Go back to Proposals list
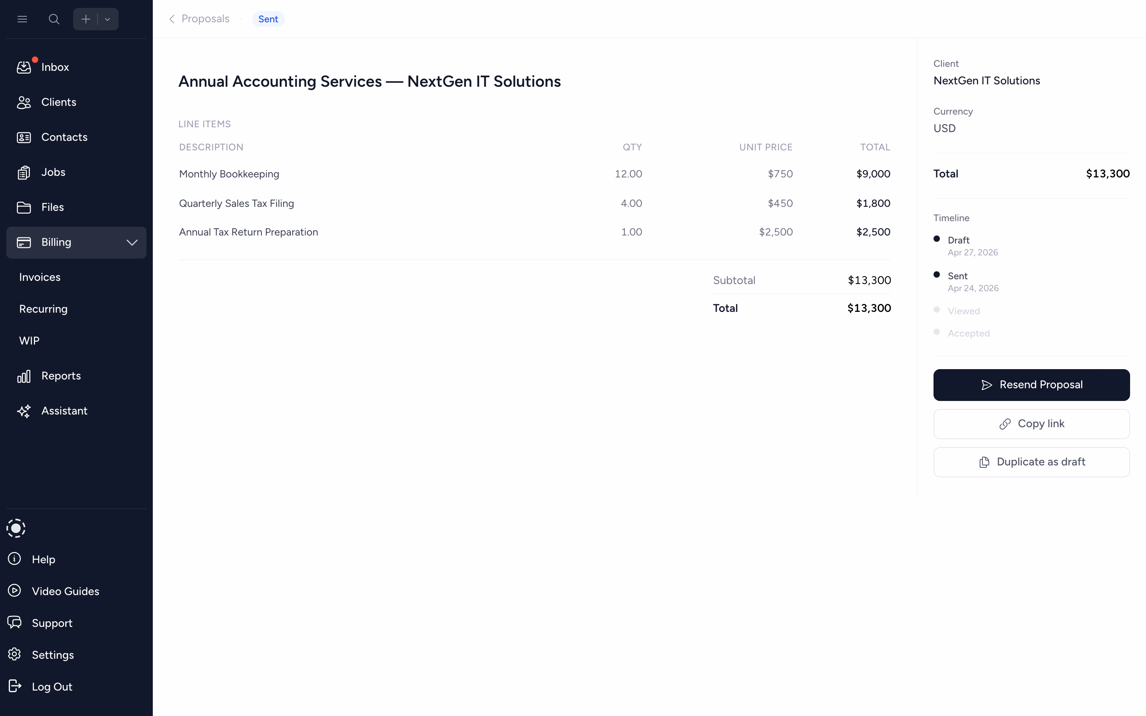The height and width of the screenshot is (716, 1146). pos(199,19)
